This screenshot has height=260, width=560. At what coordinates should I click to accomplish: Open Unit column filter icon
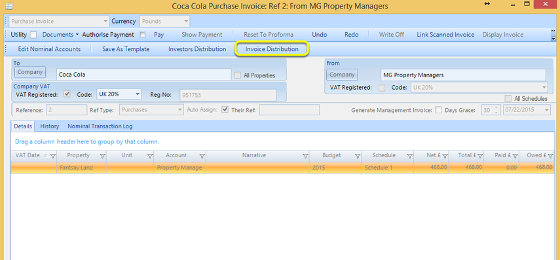tap(150, 156)
